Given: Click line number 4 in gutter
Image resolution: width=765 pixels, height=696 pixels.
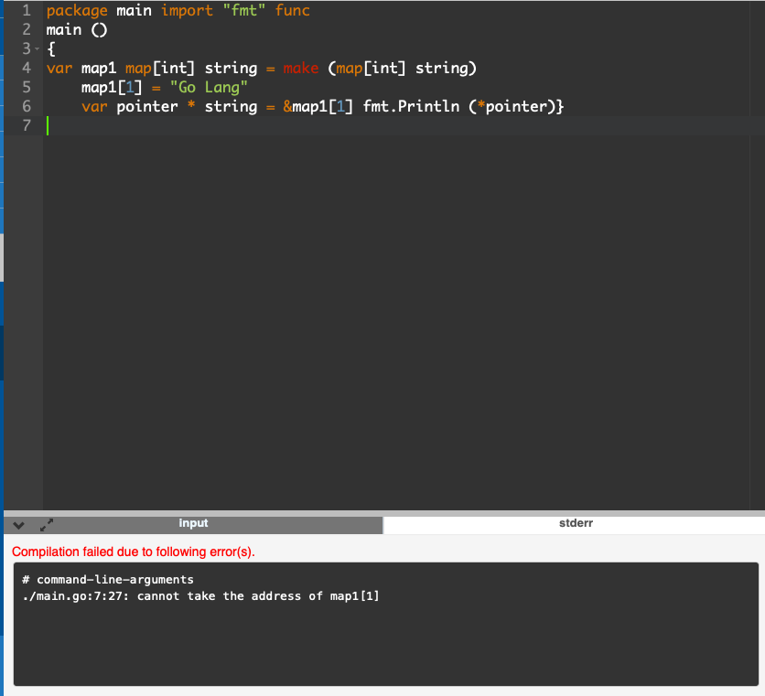Looking at the screenshot, I should pyautogui.click(x=27, y=68).
